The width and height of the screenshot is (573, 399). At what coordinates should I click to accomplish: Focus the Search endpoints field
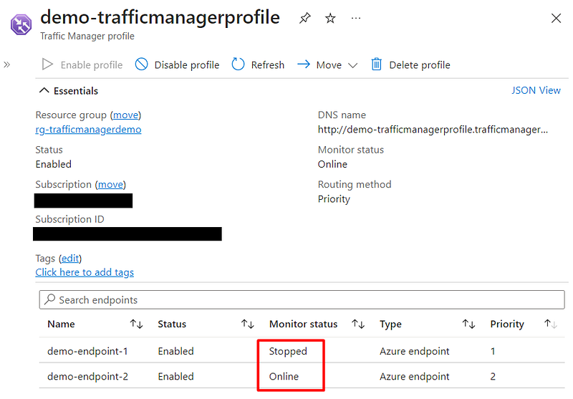[302, 299]
